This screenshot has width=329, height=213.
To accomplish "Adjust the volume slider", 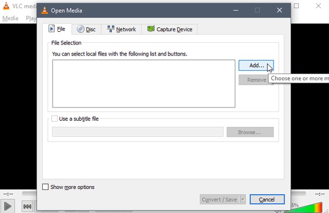I will 303,208.
